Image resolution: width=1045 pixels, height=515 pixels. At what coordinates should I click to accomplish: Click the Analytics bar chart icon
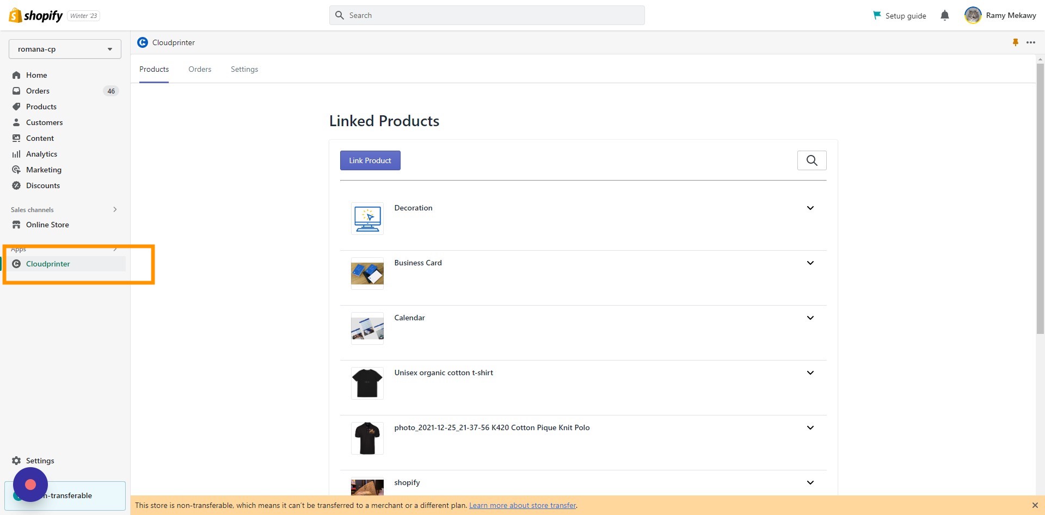[16, 154]
